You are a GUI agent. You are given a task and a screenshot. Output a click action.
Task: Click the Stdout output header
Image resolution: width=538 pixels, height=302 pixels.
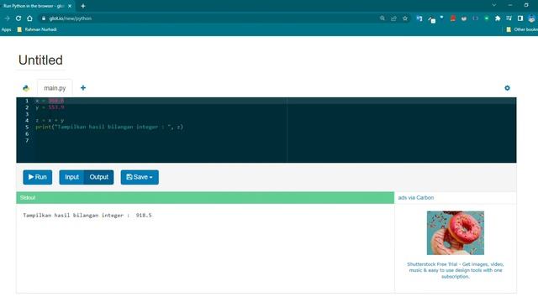[205, 198]
